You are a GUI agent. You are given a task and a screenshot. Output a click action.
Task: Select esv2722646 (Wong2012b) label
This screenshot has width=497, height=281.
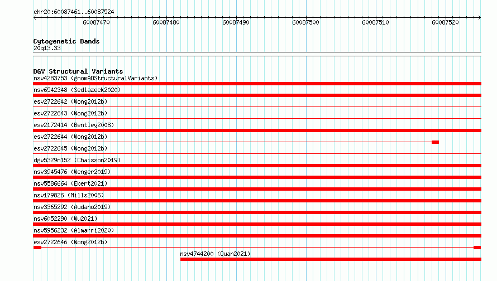(70, 242)
